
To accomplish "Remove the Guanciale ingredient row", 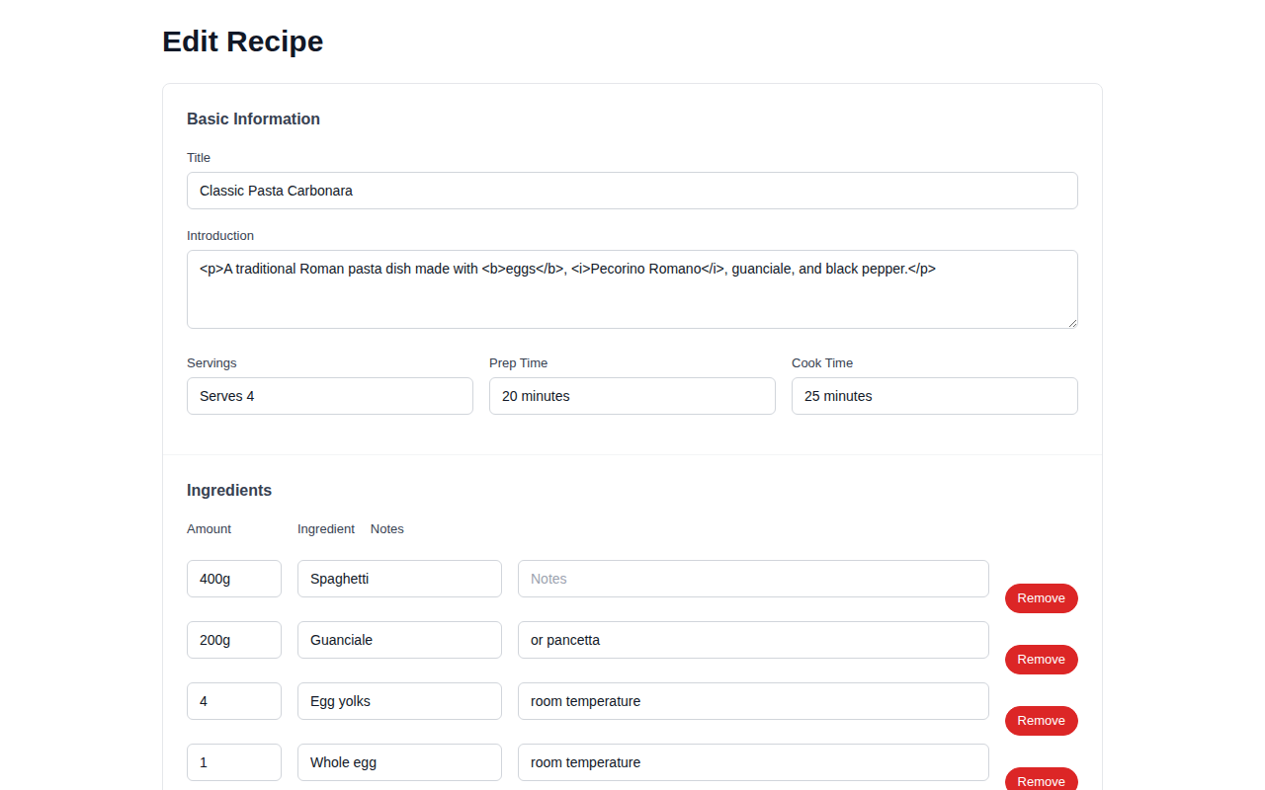I will (1041, 659).
